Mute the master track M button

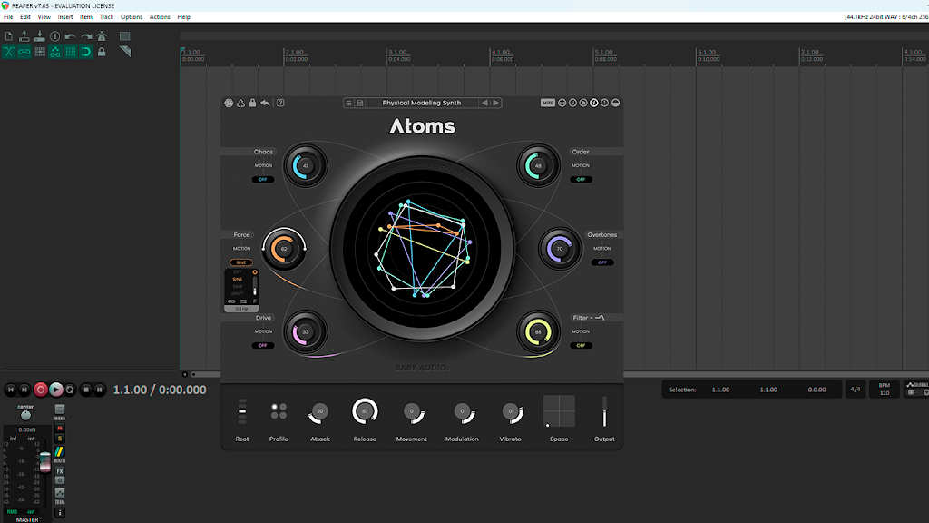coord(60,429)
